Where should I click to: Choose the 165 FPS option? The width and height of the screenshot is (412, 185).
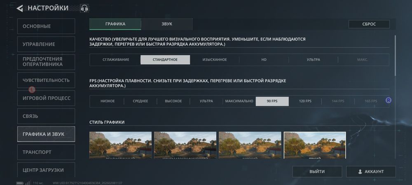tap(370, 101)
